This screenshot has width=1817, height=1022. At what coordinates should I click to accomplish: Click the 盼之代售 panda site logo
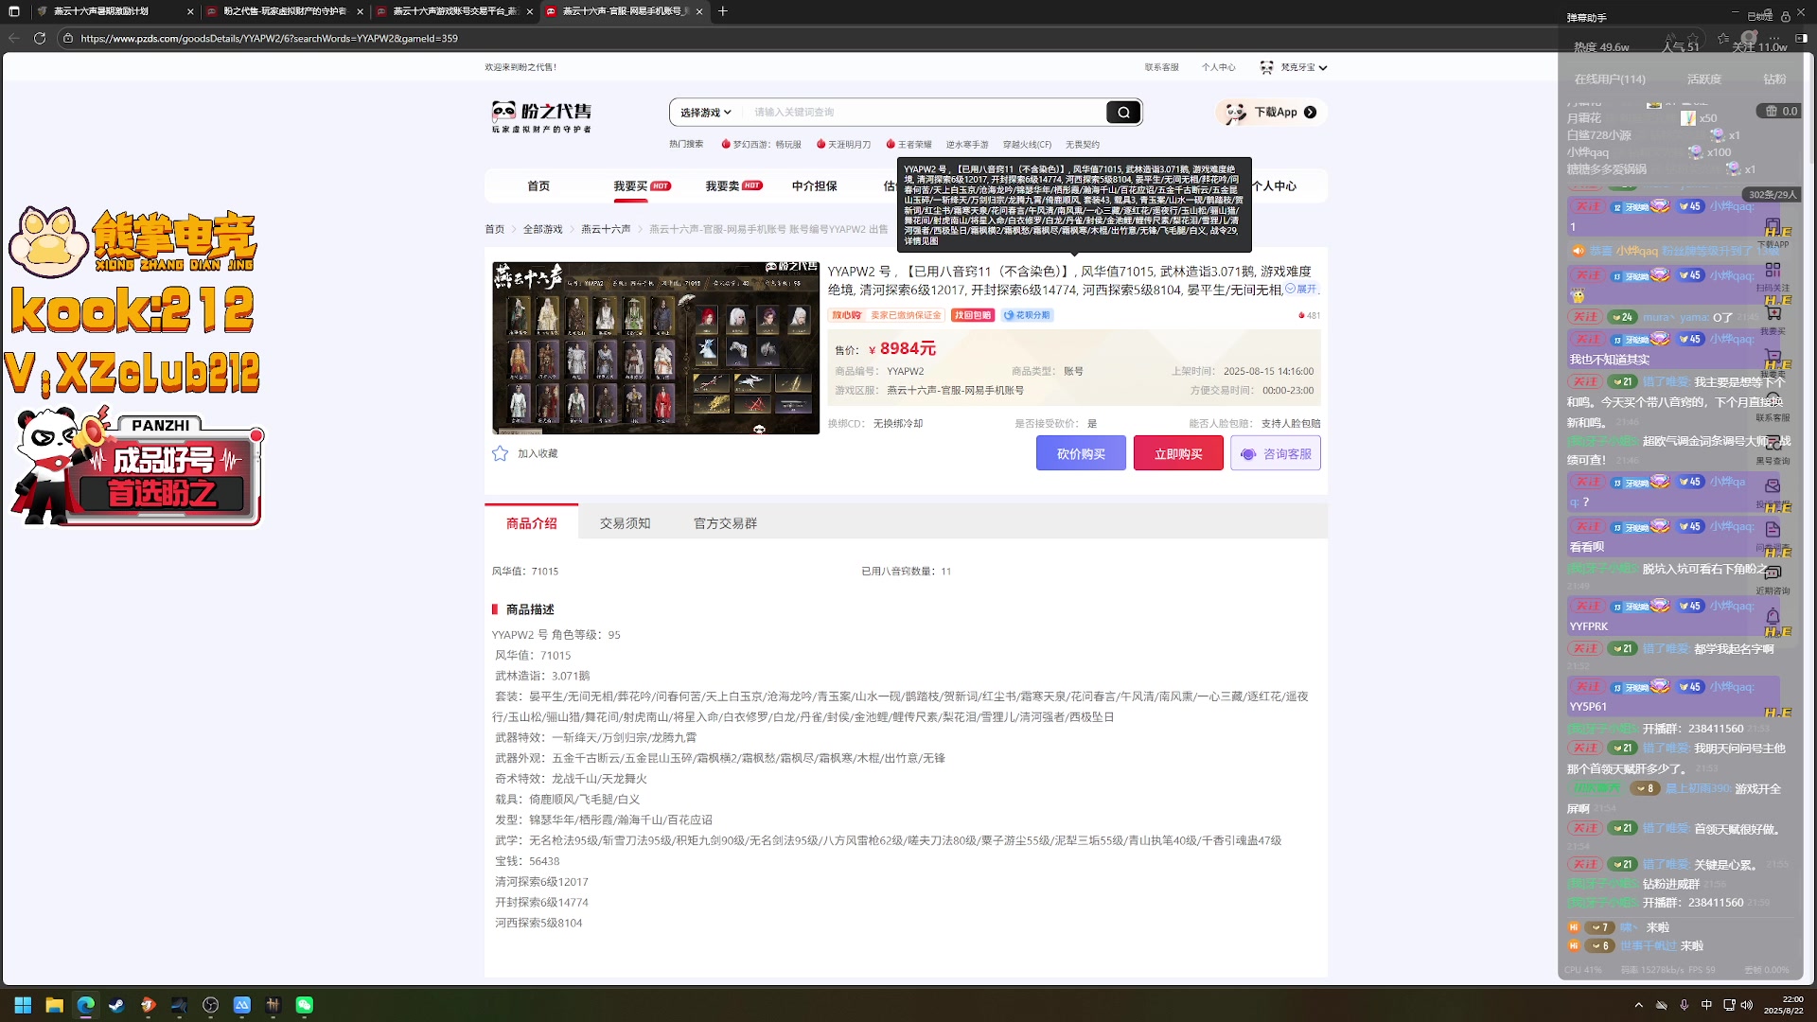[541, 116]
